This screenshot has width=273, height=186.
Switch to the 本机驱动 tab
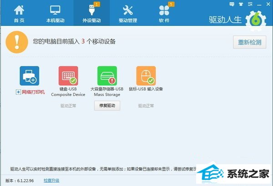point(56,14)
